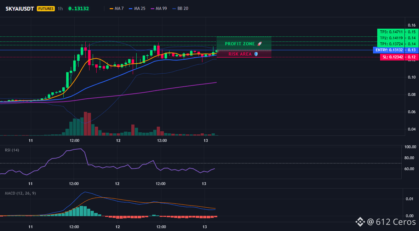Screen dimensions: 419x231
Task: Click the rocket icon in Profit Zone
Action: [259, 44]
